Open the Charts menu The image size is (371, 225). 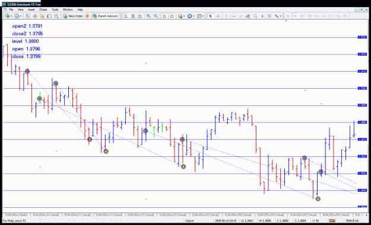click(x=43, y=9)
